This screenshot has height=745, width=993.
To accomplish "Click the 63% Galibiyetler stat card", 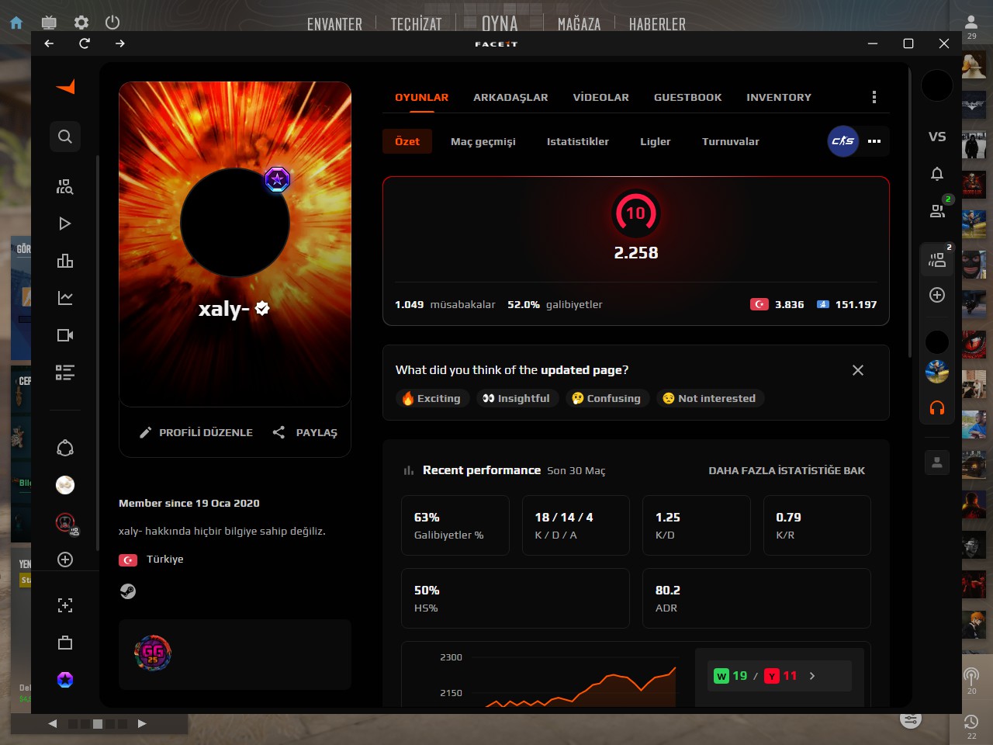I will [x=455, y=525].
